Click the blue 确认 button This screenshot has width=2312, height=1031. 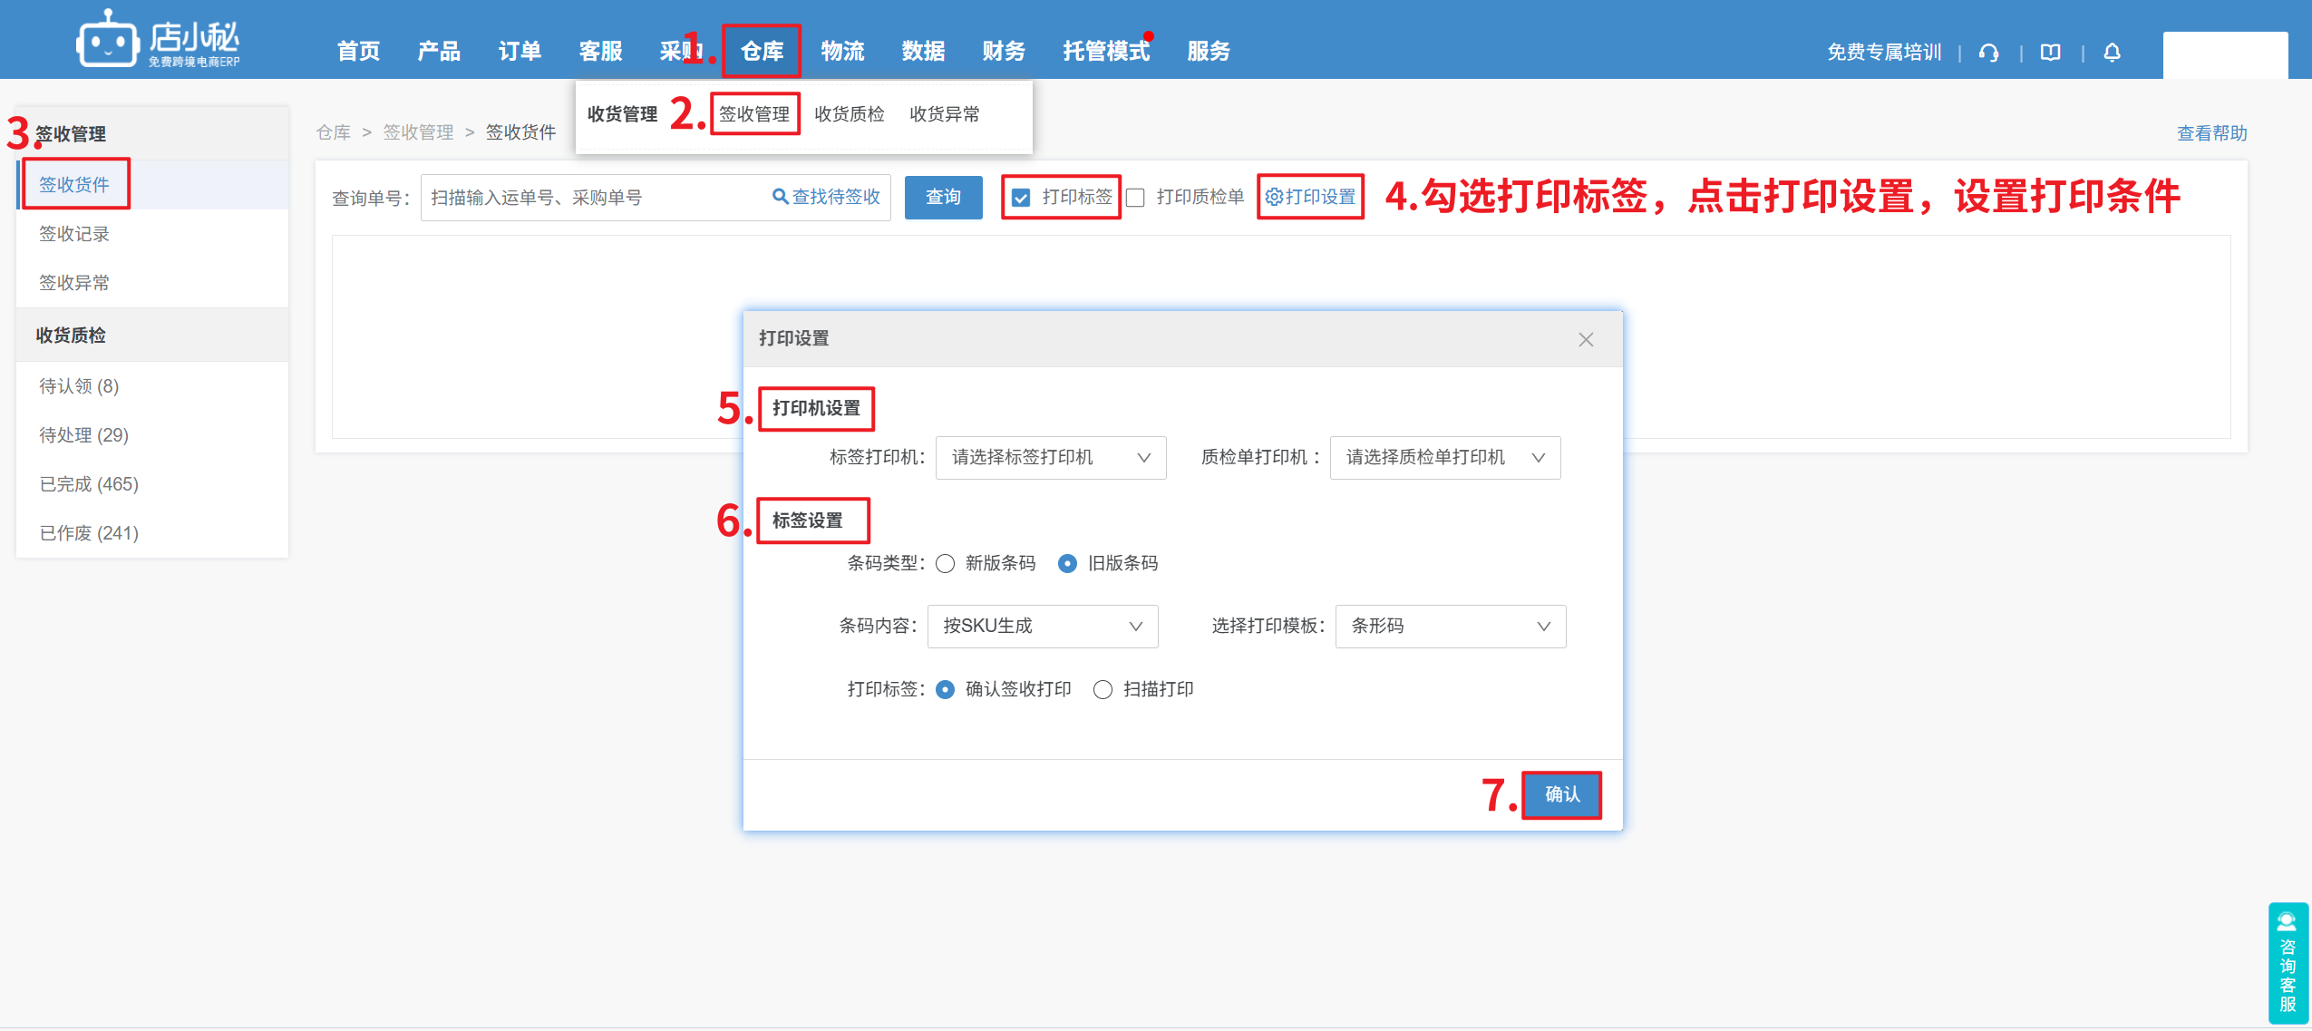tap(1561, 794)
